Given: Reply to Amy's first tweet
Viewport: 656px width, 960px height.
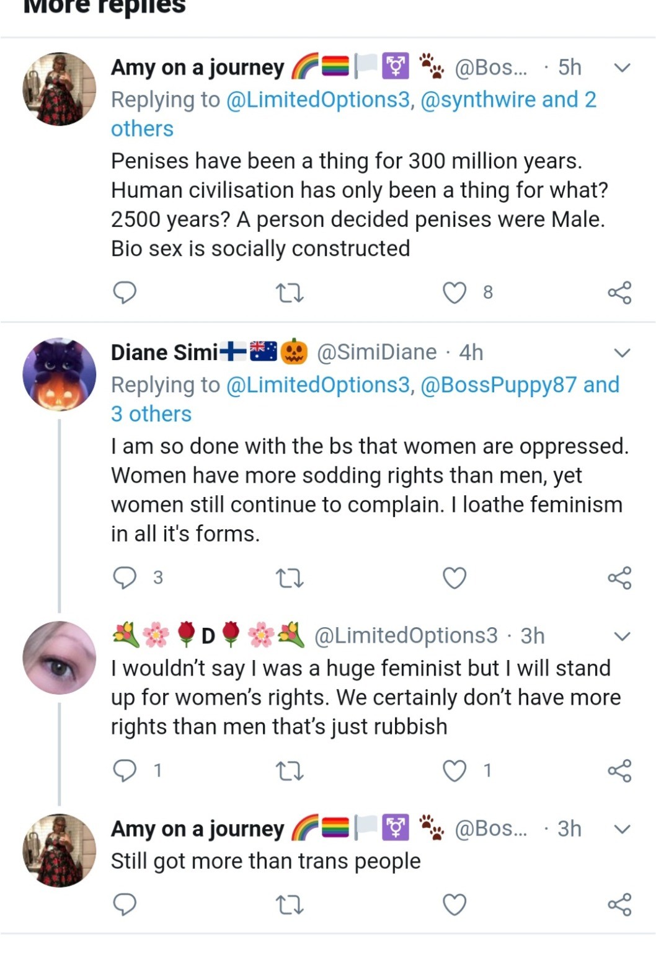Looking at the screenshot, I should 125,293.
